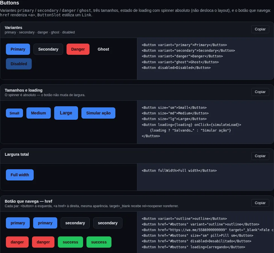274x253 pixels.
Task: Select code line ending "disabled>Desabilitado</Button>"
Action: click(x=197, y=241)
